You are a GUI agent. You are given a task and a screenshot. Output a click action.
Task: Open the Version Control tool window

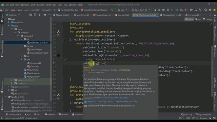click(14, 115)
